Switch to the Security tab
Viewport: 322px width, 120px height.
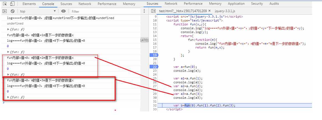257,4
